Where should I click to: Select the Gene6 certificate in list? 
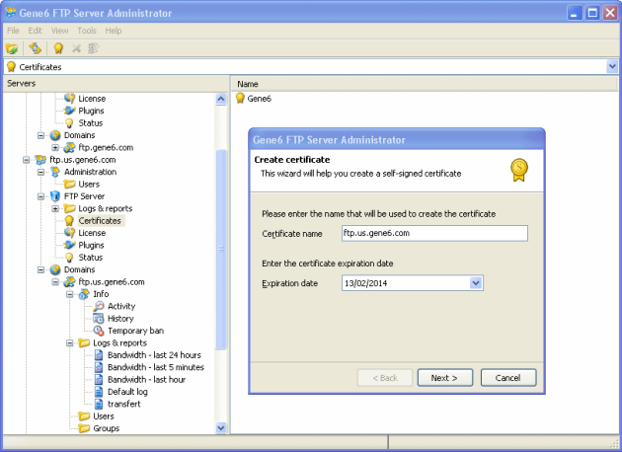coord(254,99)
